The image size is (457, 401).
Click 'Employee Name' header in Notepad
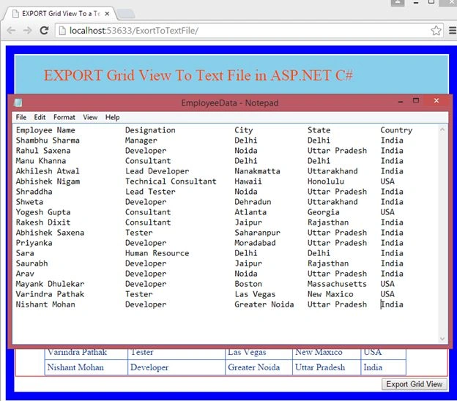tap(45, 130)
